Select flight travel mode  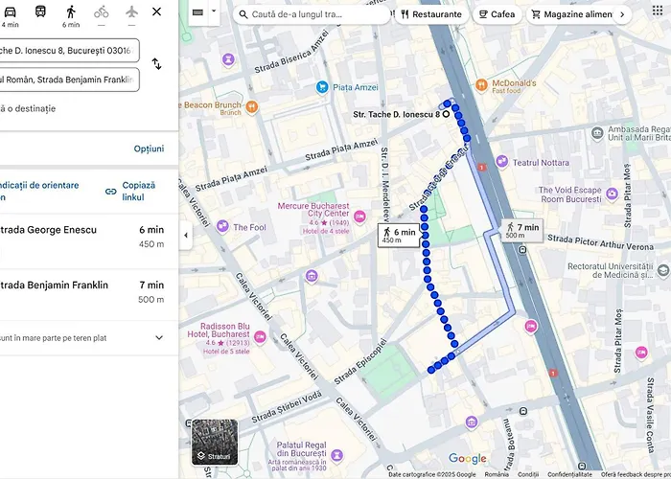[130, 12]
